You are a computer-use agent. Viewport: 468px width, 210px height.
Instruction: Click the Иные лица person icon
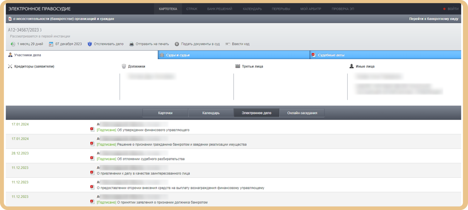(x=352, y=66)
